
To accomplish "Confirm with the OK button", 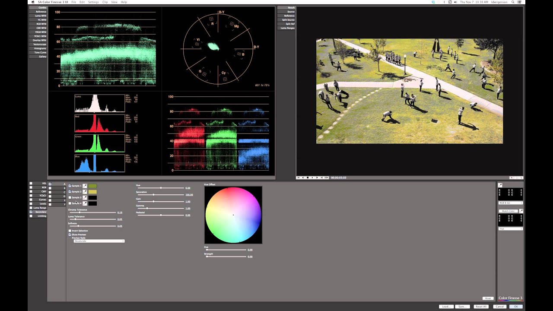I will tap(516, 307).
